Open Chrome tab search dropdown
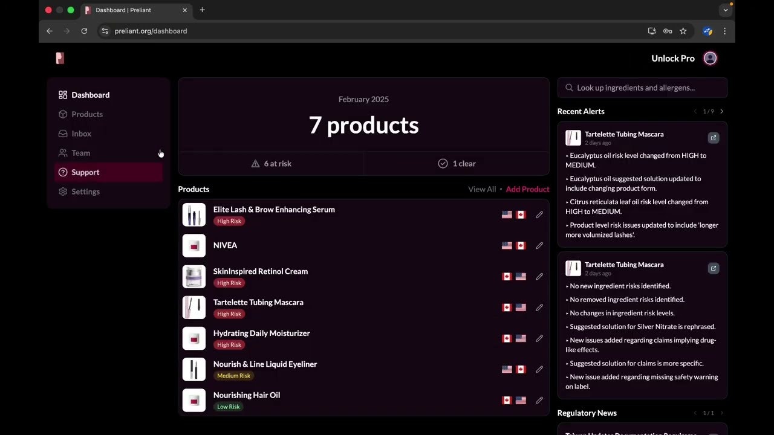 (x=726, y=10)
